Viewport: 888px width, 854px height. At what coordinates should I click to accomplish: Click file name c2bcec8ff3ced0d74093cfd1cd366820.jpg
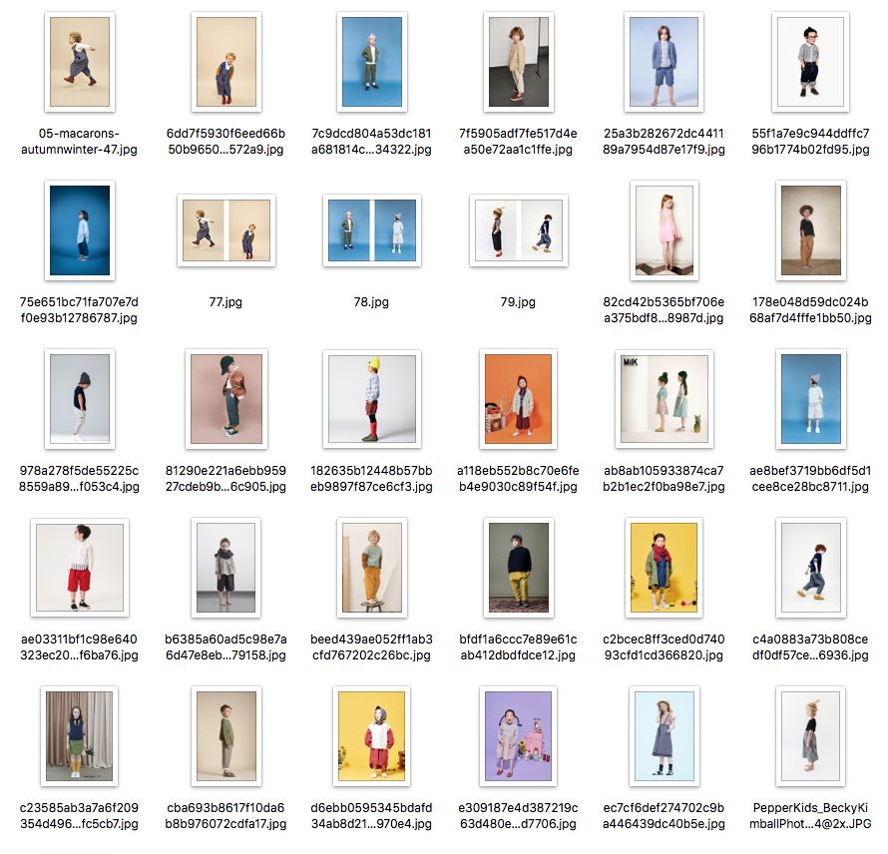664,647
